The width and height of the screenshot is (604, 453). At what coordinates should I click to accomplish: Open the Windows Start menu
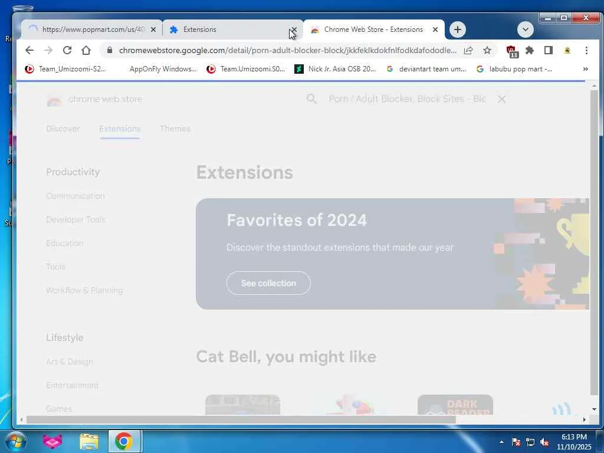[15, 441]
